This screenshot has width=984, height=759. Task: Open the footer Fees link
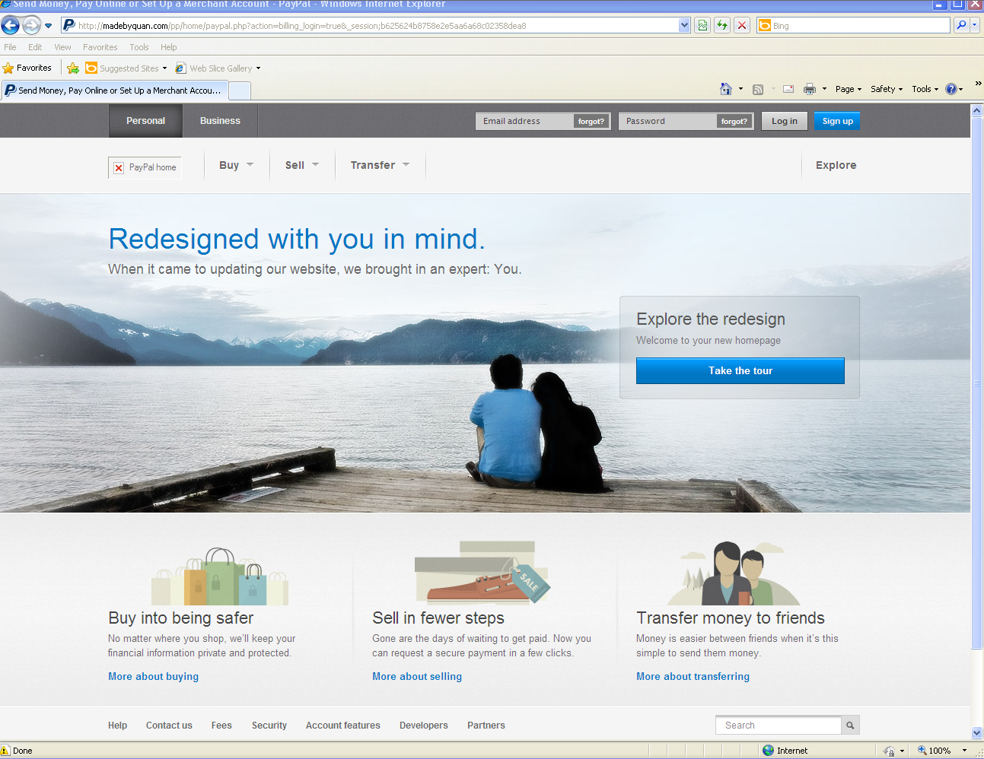[221, 726]
